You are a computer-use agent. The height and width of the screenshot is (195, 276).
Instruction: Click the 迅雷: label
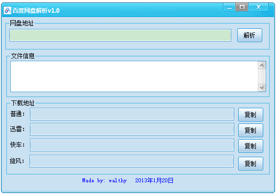pyautogui.click(x=17, y=129)
